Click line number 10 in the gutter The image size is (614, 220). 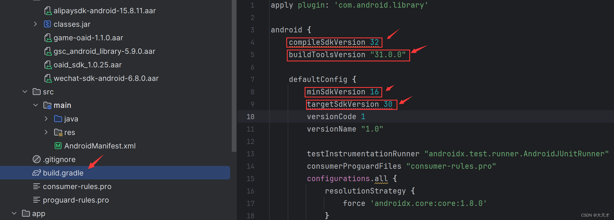(250, 117)
